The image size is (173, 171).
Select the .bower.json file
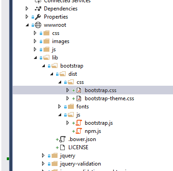[x=82, y=139]
